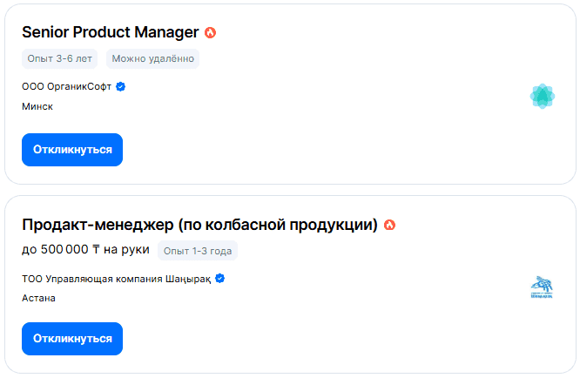Open the Senior Product Manager vacancy title
The image size is (580, 378).
110,33
